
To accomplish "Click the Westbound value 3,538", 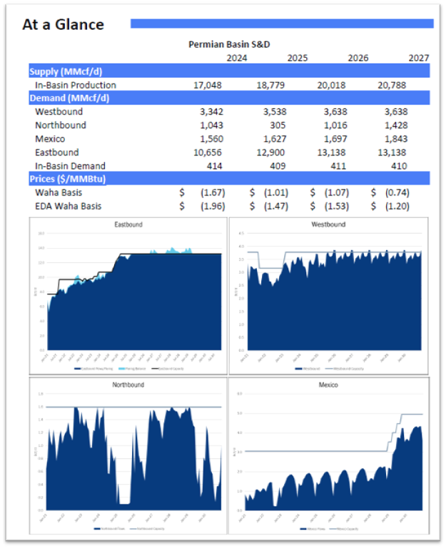I will (x=275, y=112).
